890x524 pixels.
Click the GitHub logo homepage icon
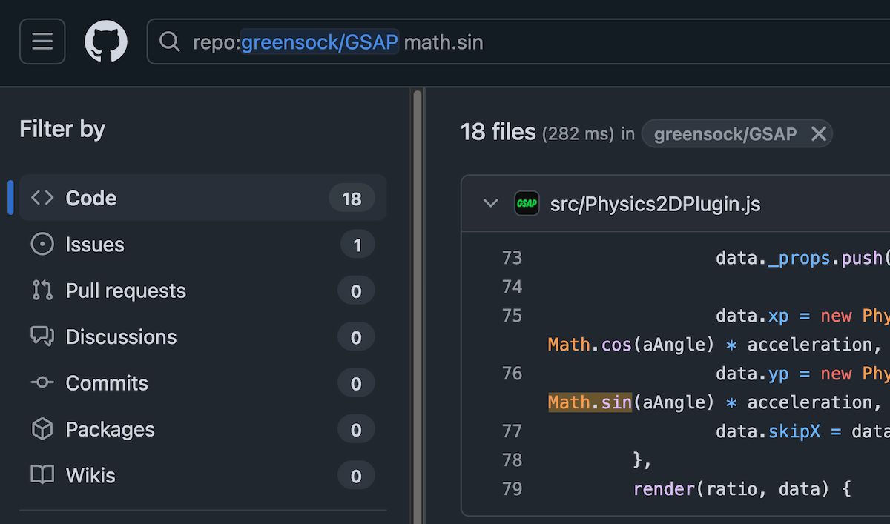[106, 42]
